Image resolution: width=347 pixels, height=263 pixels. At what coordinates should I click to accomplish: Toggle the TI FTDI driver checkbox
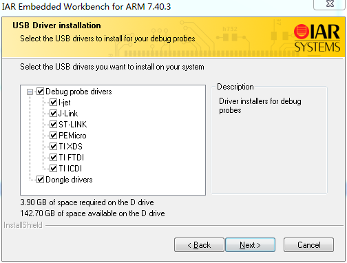coord(54,158)
